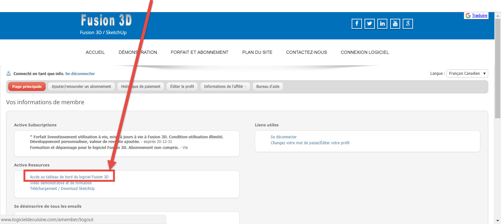Image resolution: width=501 pixels, height=224 pixels.
Task: Click Accès au tableau de bord link
Action: tap(69, 177)
